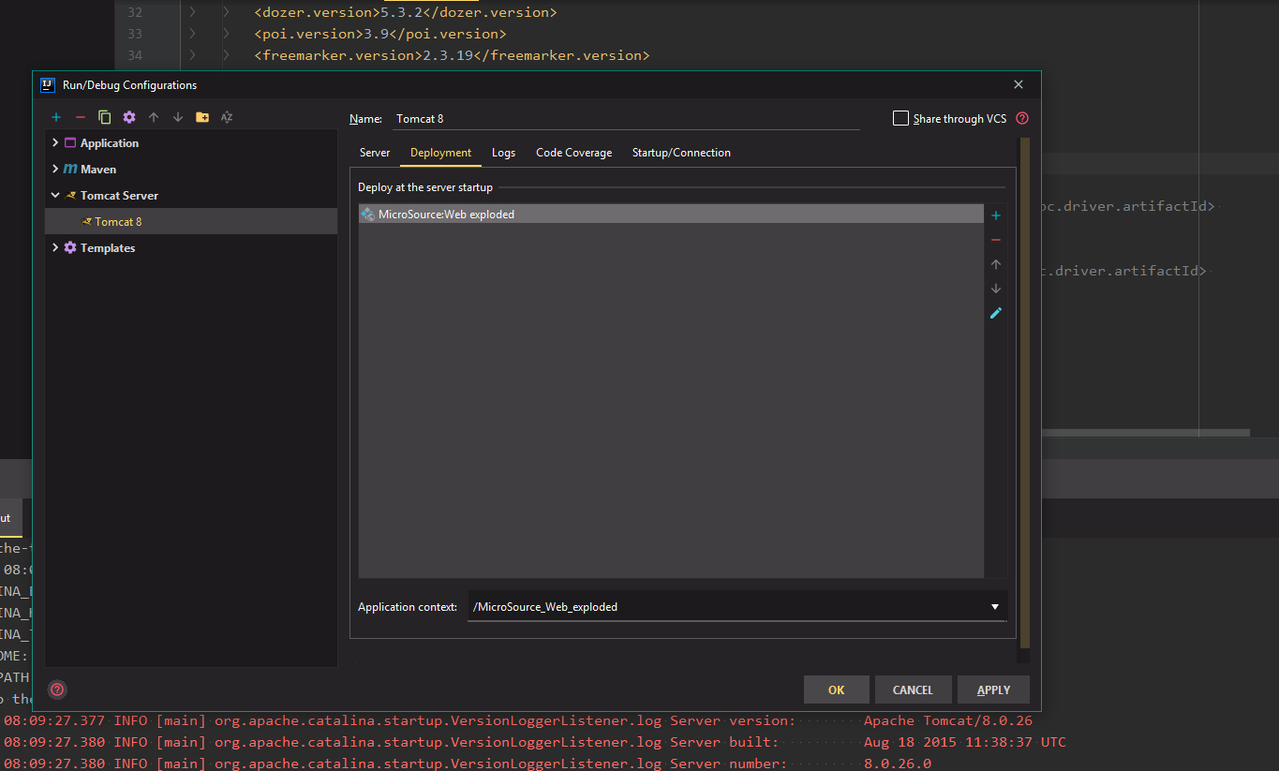Viewport: 1279px width, 771px height.
Task: Edit the MicroSource:Web exploded artifact
Action: [995, 312]
